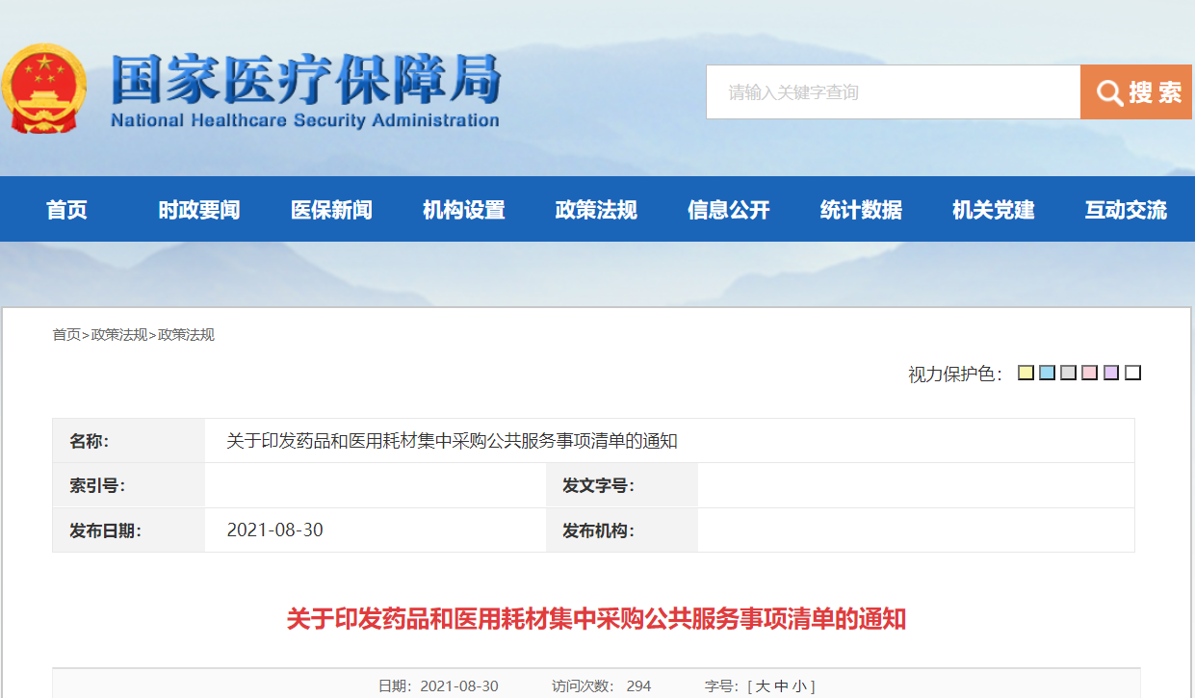Click the keyword search input field

[893, 92]
